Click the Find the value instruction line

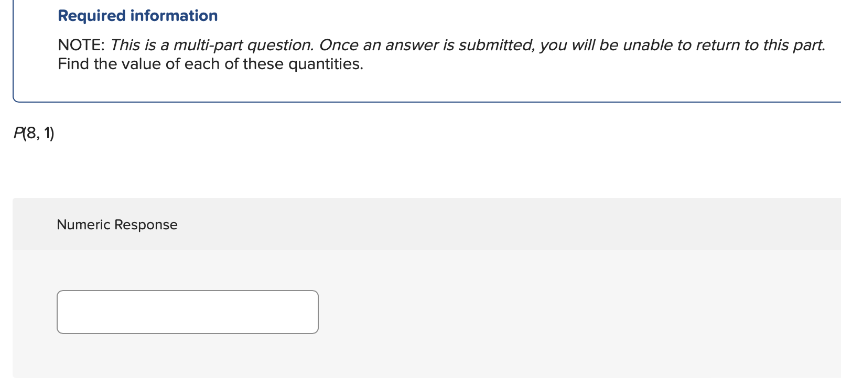coord(210,64)
